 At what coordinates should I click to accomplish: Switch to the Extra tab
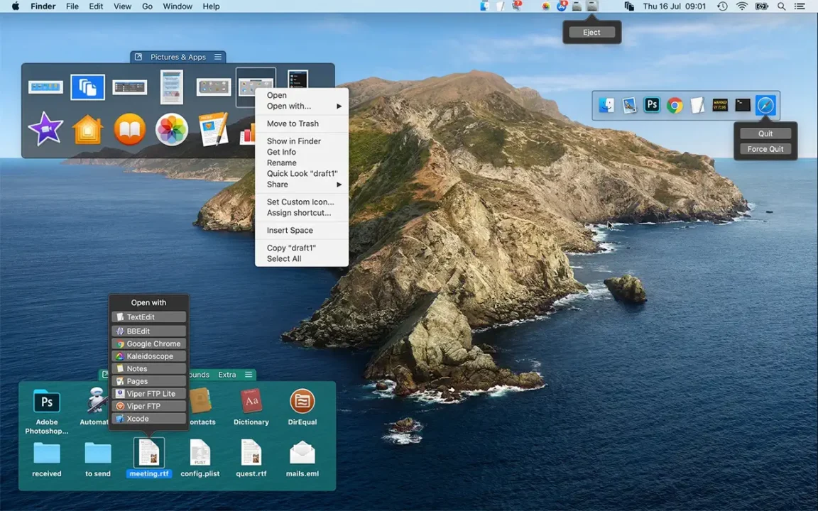pyautogui.click(x=227, y=375)
